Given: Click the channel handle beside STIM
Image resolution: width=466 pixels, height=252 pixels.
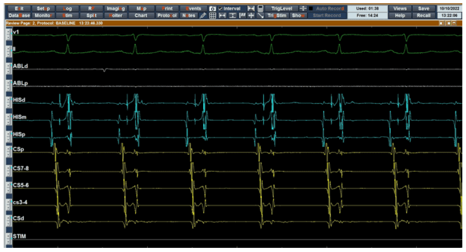Looking at the screenshot, I should (8, 239).
